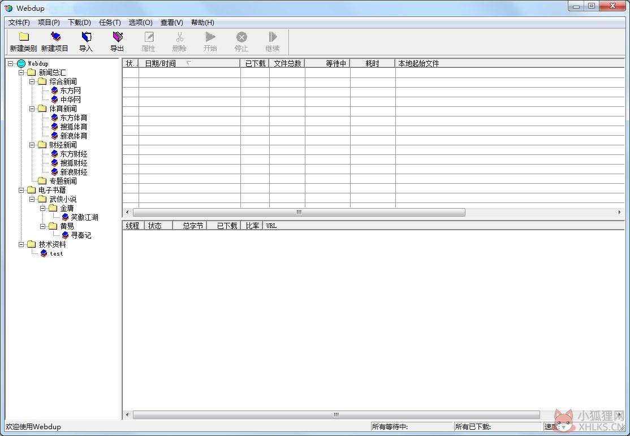Sort by 日期/时间 column header

(x=189, y=63)
